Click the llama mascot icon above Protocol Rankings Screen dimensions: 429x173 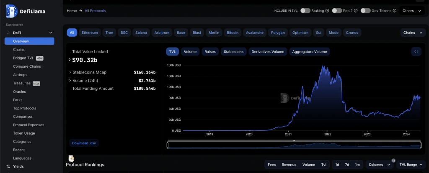72,159
